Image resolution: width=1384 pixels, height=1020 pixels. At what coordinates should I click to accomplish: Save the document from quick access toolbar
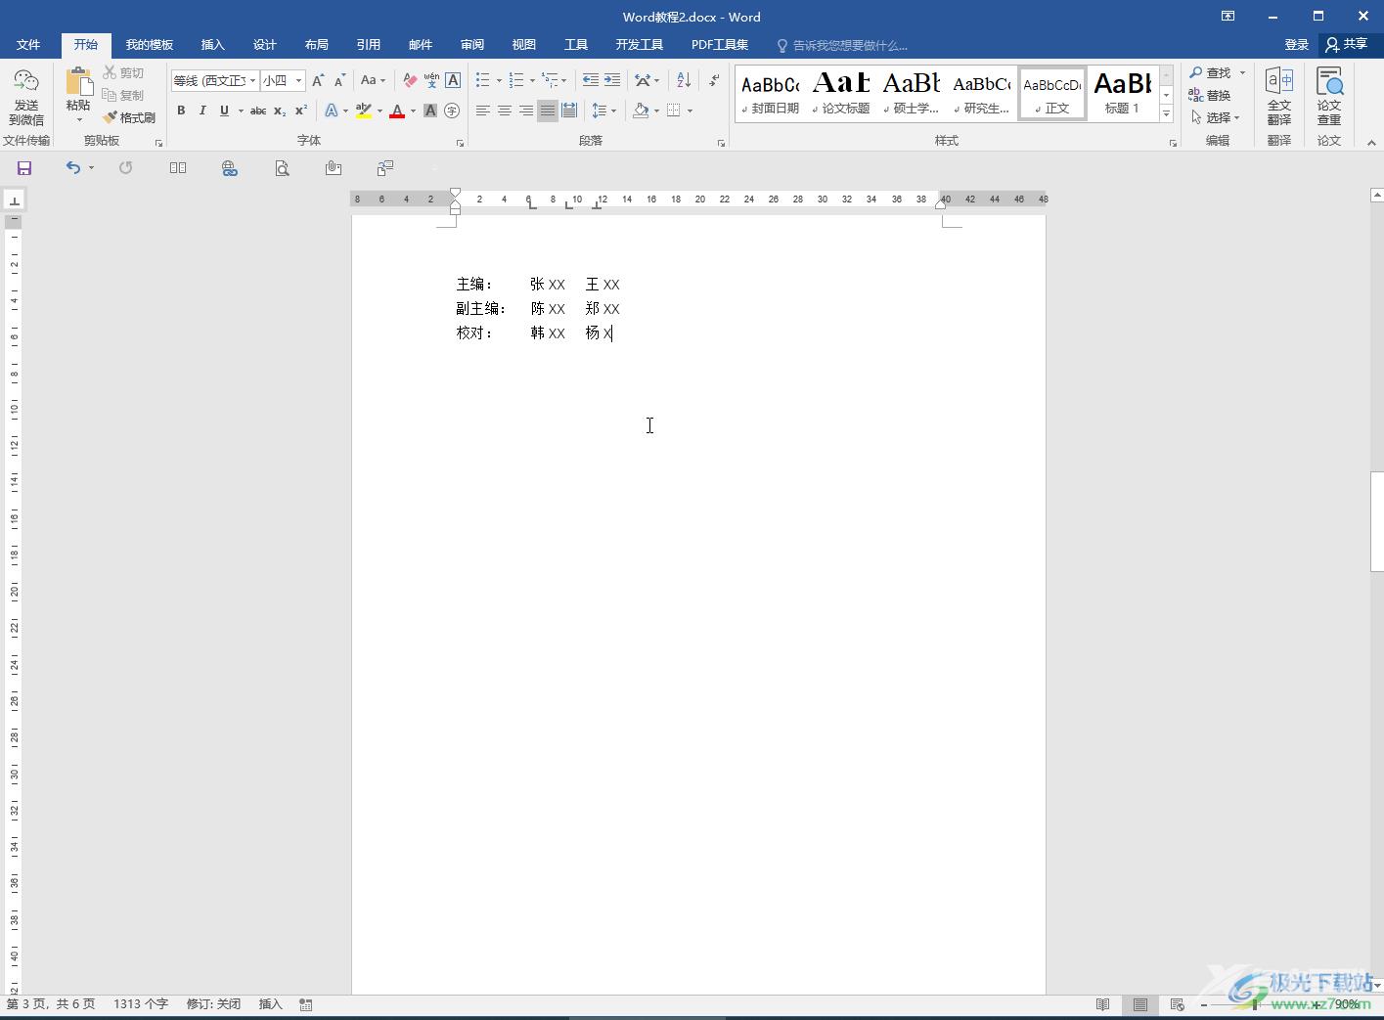tap(24, 168)
